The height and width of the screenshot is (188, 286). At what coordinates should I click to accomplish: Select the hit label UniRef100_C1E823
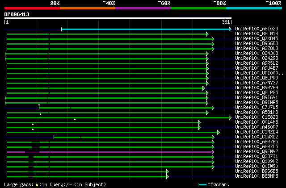point(257,117)
